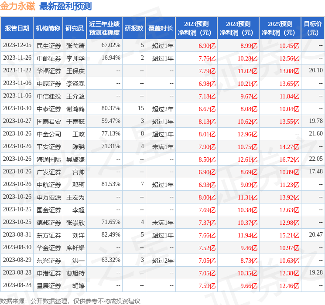Viewport: 325px width, 305px height.
Task: Click the accuracy value 67.02%
Action: pos(111,45)
